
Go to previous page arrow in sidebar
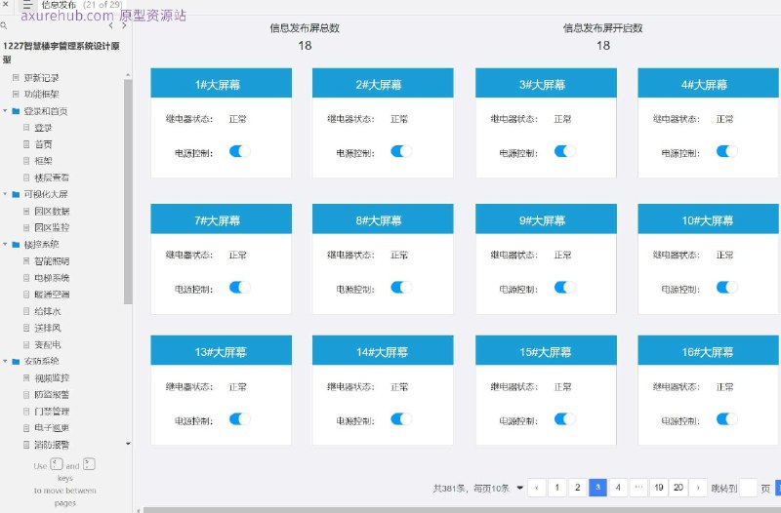click(x=110, y=25)
